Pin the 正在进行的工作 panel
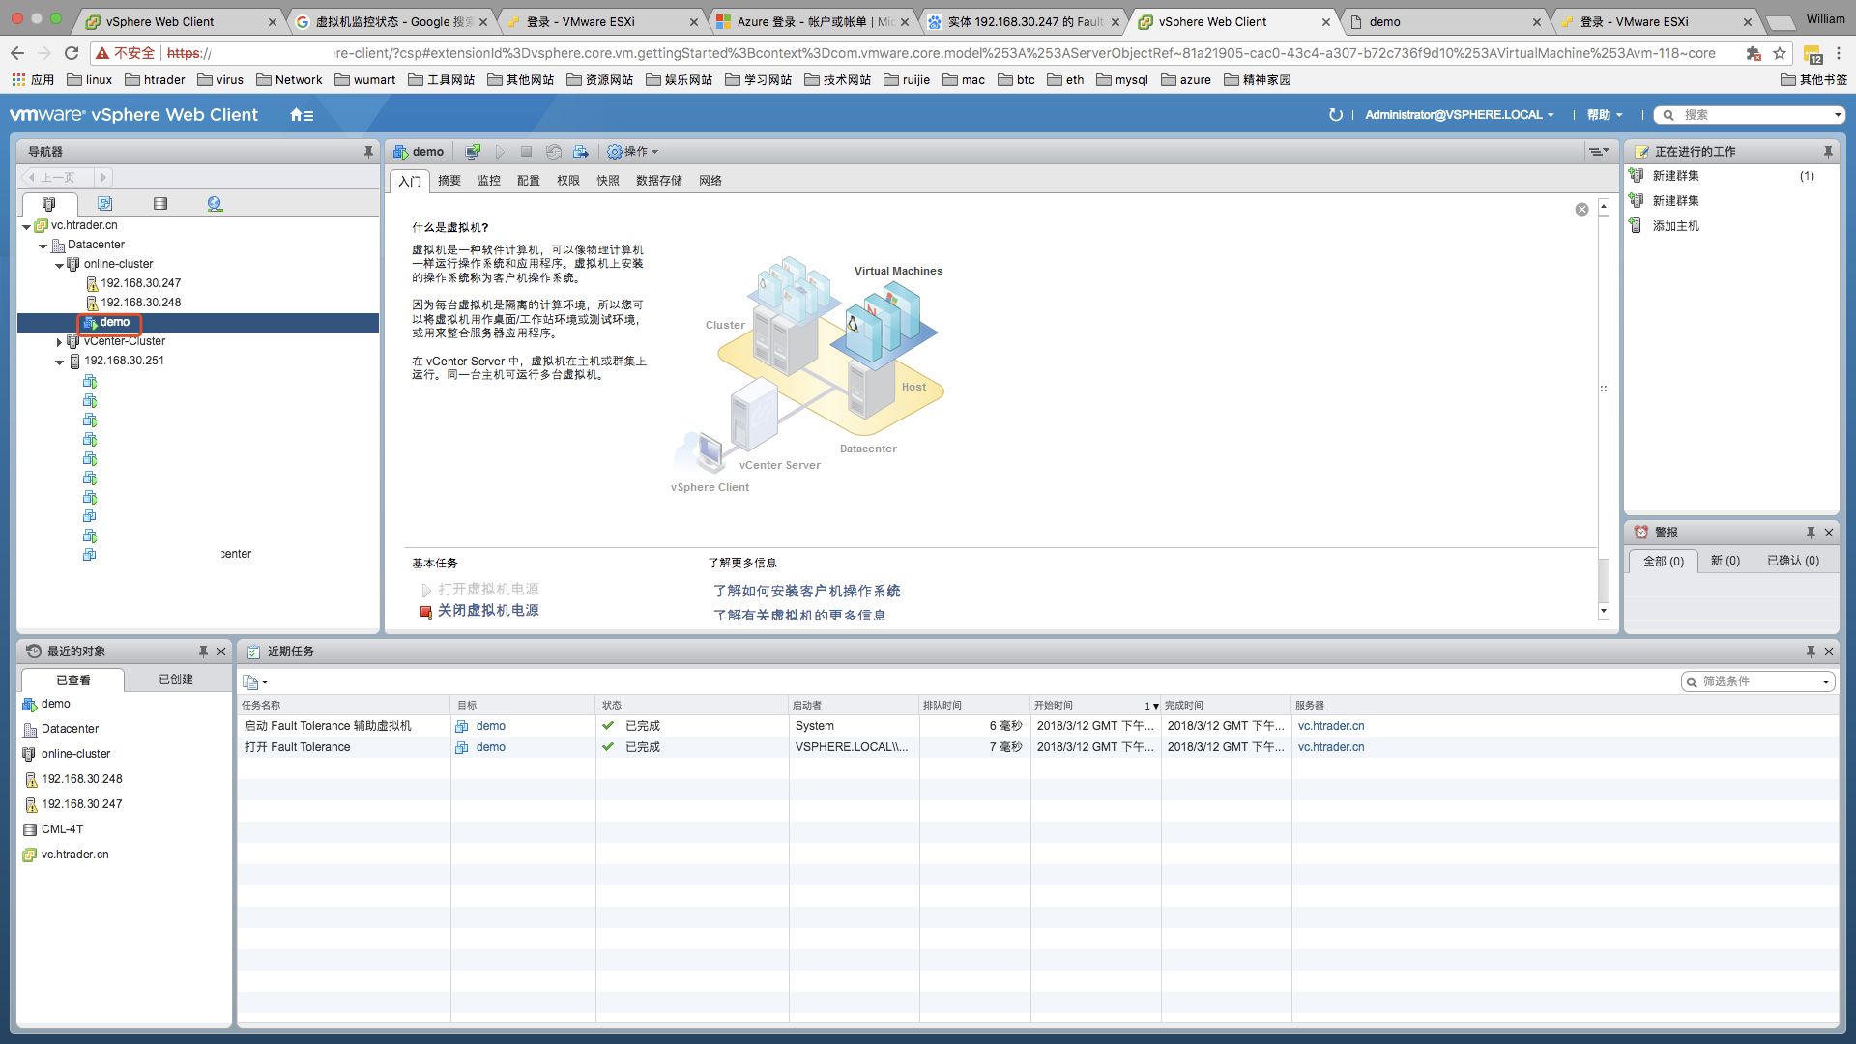Viewport: 1856px width, 1044px height. point(1828,152)
